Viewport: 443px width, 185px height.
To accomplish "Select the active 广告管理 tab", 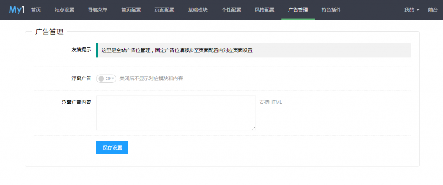I will (298, 10).
